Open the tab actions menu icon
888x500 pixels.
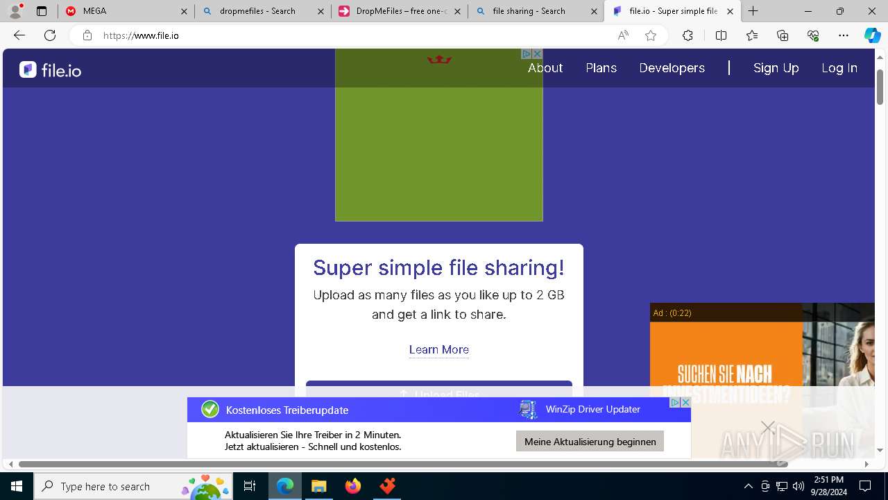(x=42, y=11)
